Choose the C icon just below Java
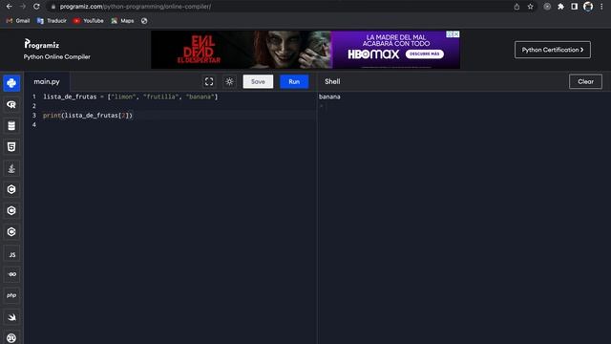Screen dimensions: 611x344 [11, 189]
